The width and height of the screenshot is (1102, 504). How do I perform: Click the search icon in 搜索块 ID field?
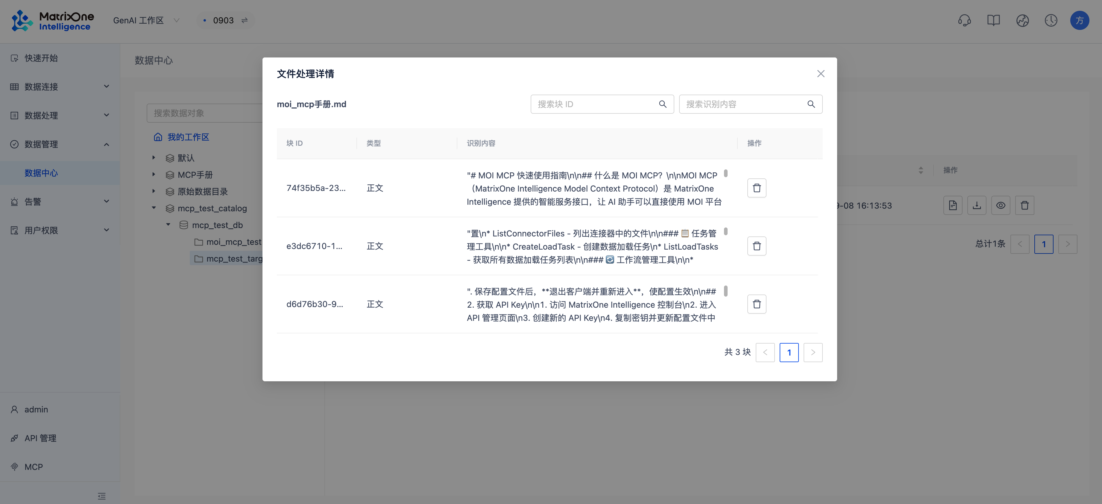pyautogui.click(x=663, y=104)
